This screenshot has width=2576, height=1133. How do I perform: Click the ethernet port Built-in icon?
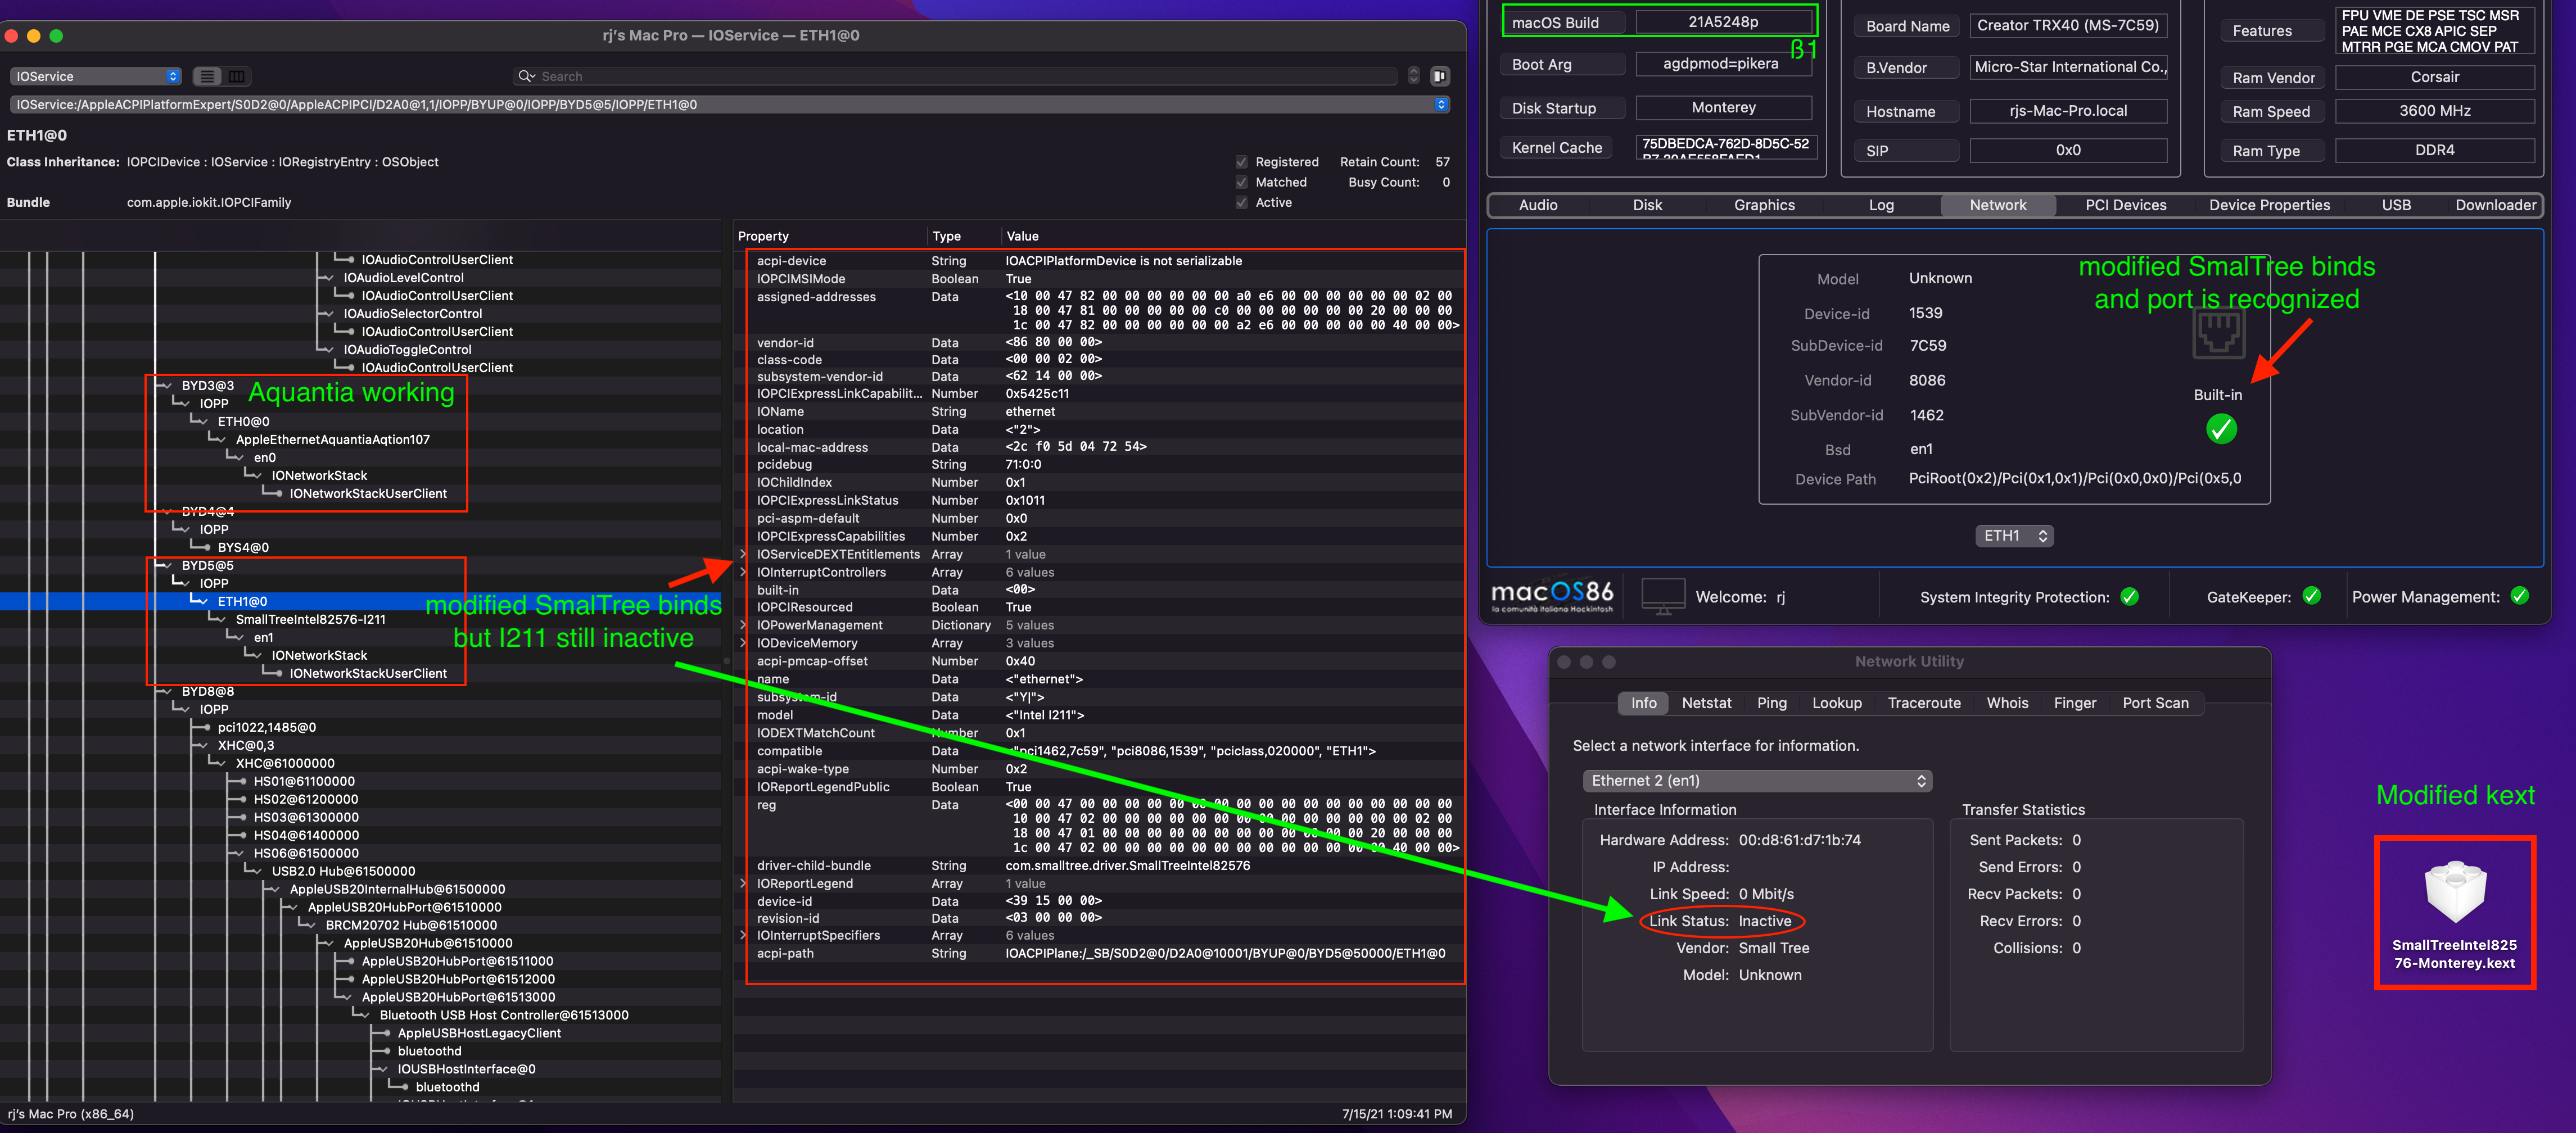[x=2218, y=334]
